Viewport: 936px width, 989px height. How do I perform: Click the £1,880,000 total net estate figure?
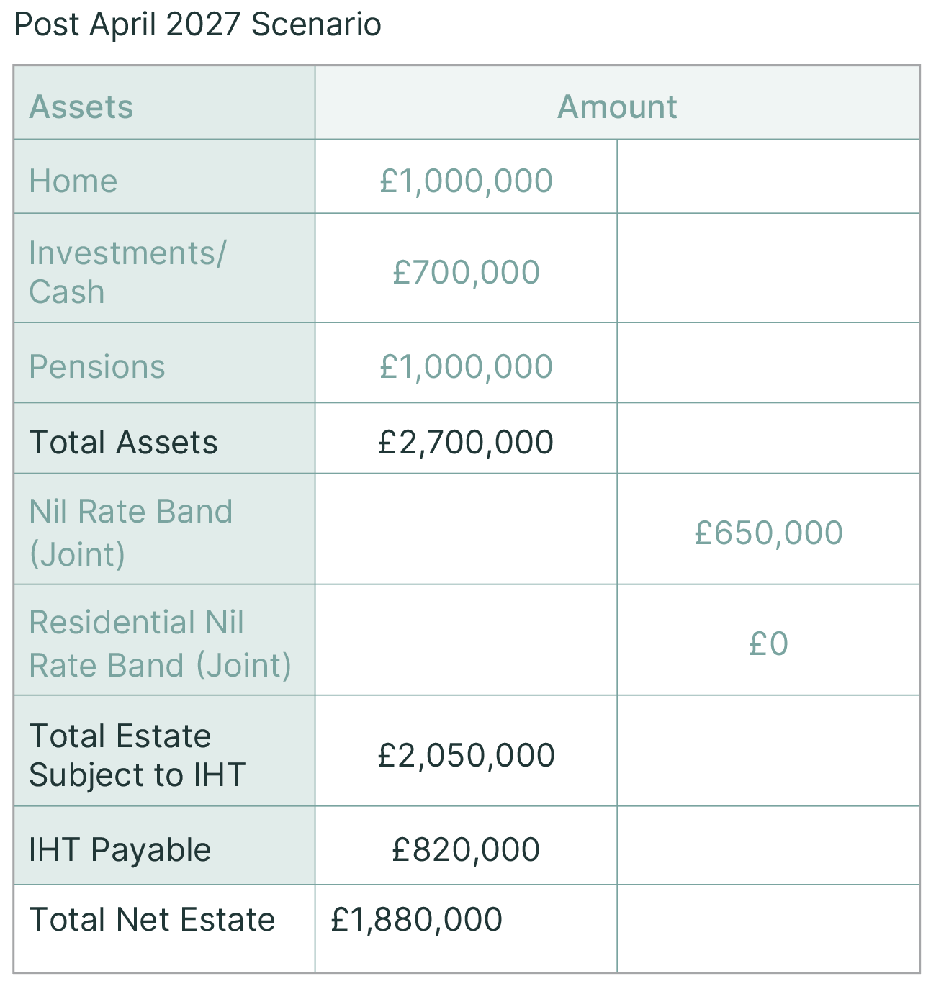[x=416, y=919]
